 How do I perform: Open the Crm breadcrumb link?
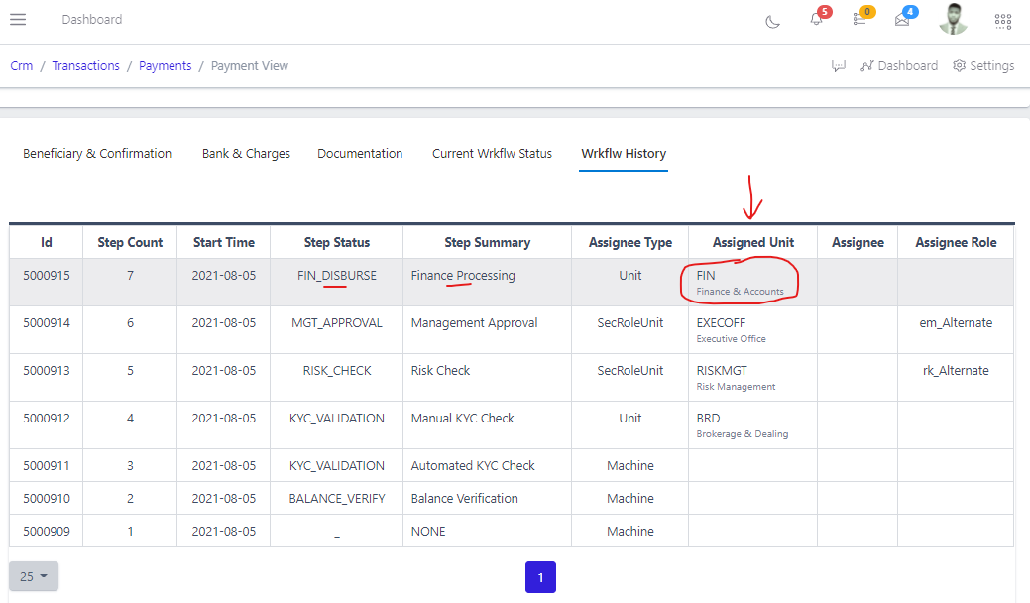click(x=21, y=65)
